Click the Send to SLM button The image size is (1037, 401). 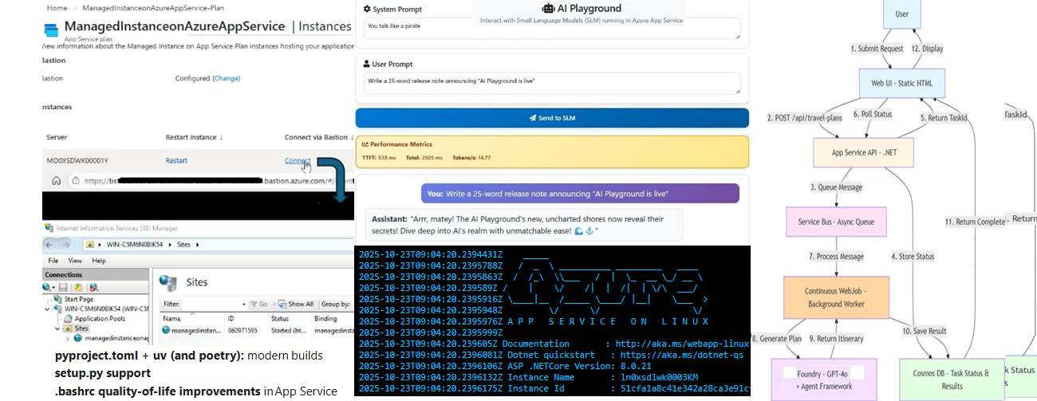point(552,118)
